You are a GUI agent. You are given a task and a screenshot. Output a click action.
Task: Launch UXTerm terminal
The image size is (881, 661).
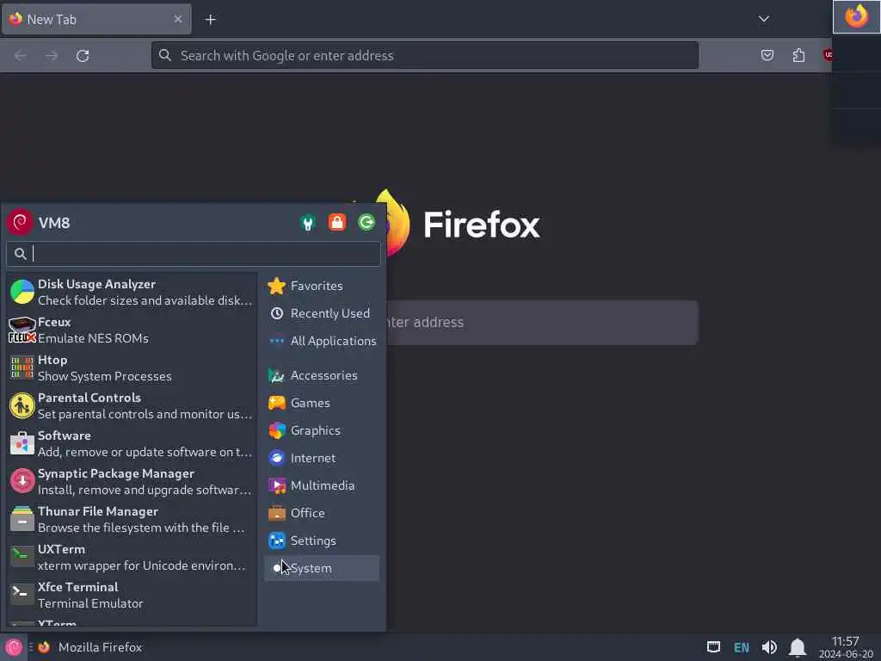(132, 557)
